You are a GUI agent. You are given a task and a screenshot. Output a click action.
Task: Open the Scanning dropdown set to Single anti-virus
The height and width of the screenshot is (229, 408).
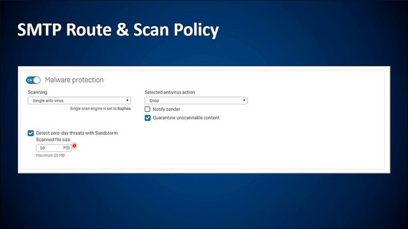tap(79, 101)
